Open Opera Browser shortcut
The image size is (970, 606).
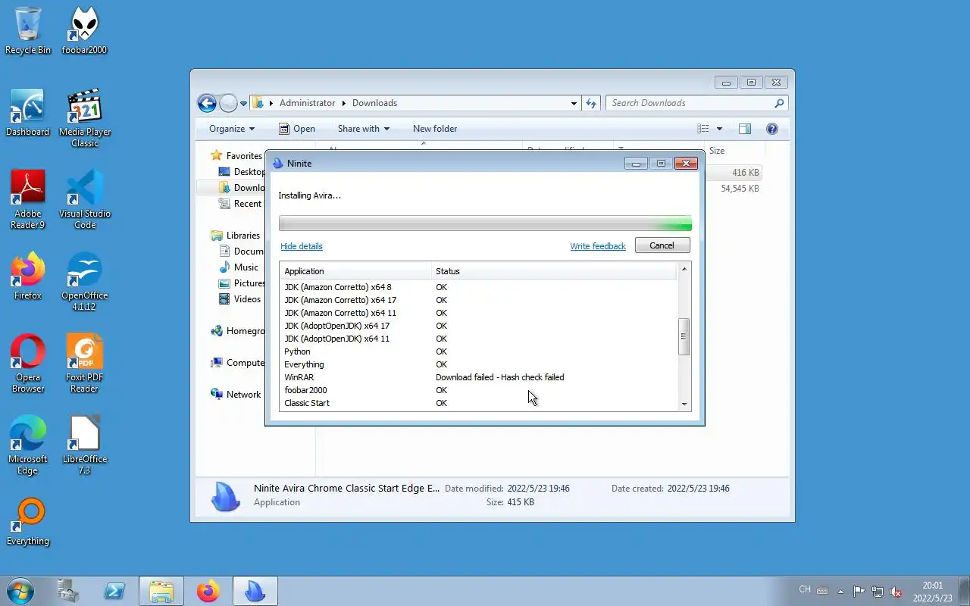(x=28, y=364)
